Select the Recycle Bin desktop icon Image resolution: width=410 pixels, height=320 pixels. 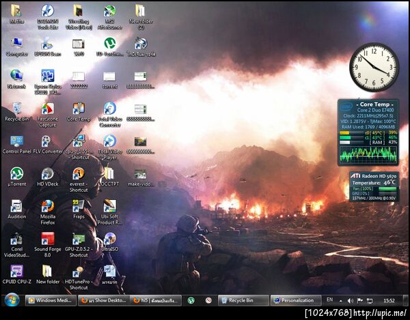pos(16,112)
